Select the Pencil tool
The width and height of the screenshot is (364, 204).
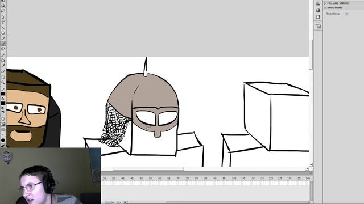point(3,39)
